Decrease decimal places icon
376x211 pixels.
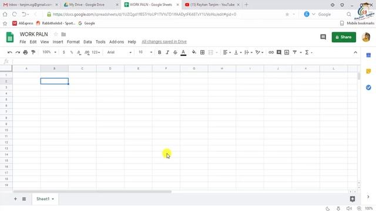click(x=79, y=52)
